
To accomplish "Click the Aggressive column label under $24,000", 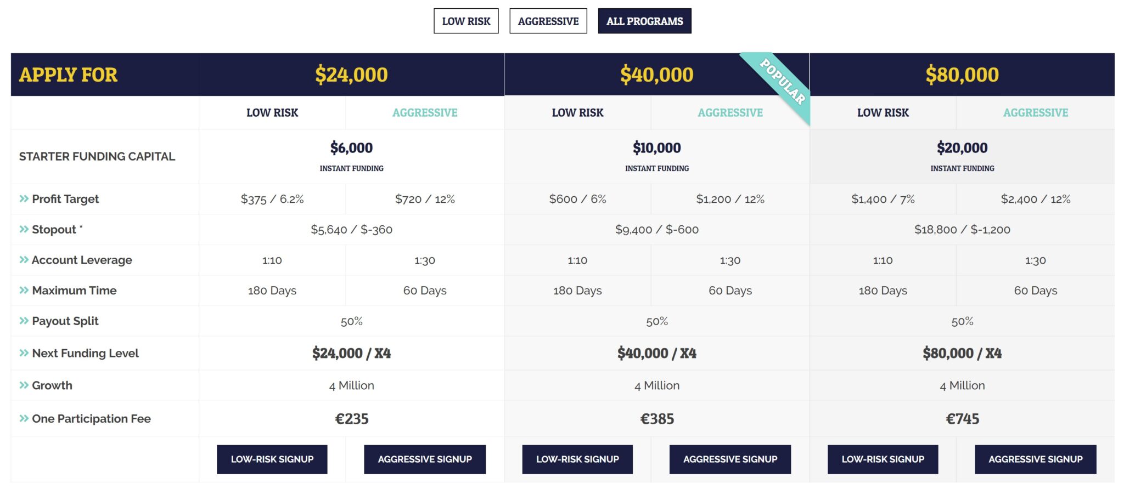I will [425, 113].
